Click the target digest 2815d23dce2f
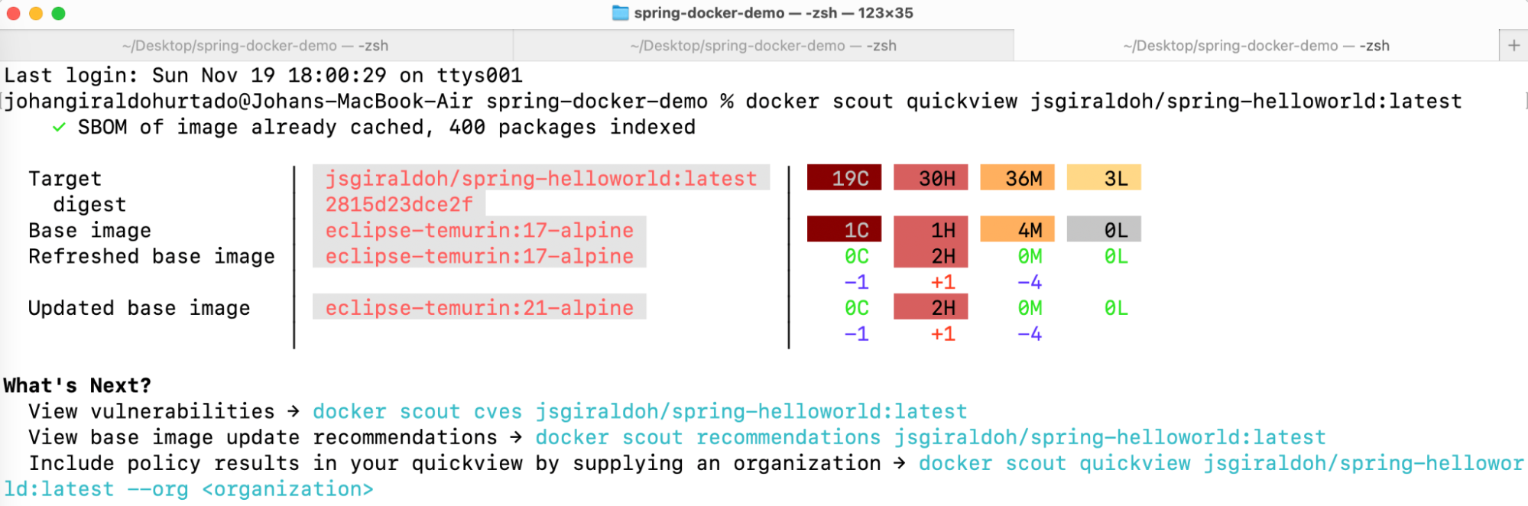 pyautogui.click(x=399, y=204)
